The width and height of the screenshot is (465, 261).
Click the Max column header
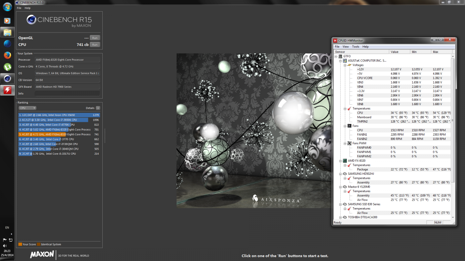441,52
